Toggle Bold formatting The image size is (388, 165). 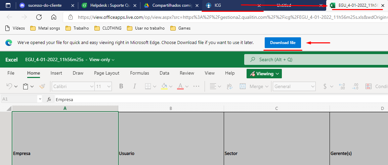[x=121, y=86]
